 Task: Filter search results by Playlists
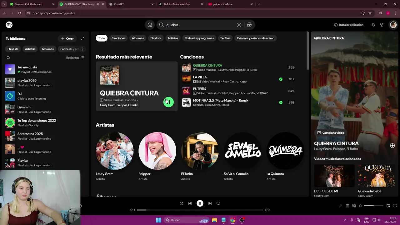pos(156,38)
